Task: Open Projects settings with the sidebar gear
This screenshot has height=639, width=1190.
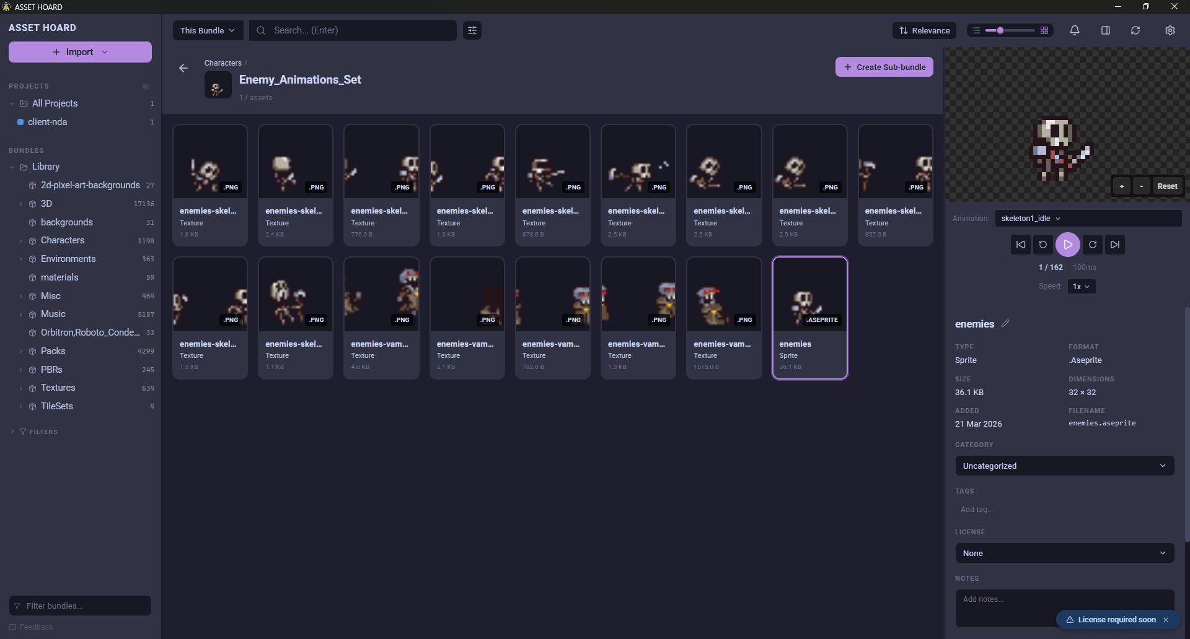Action: coord(146,87)
